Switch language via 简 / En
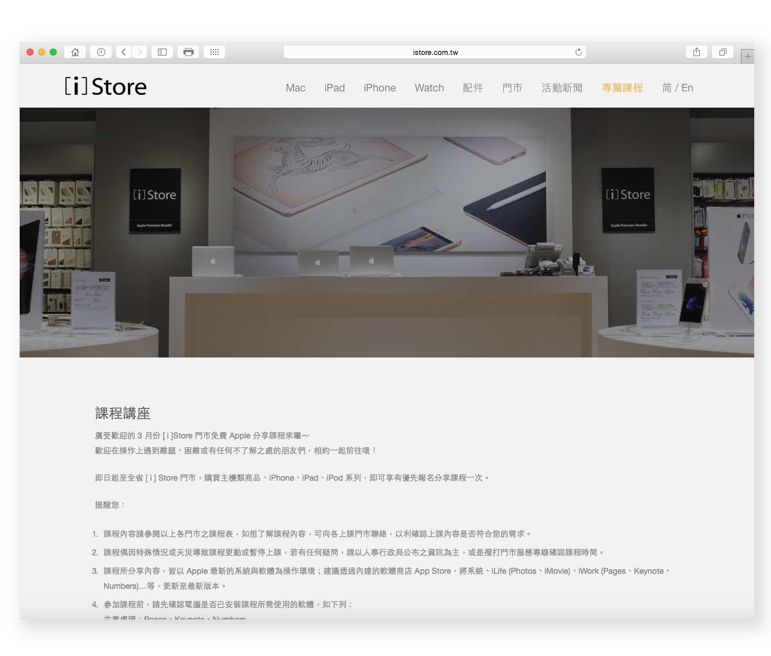Screen dimensions: 771x656 [x=677, y=88]
